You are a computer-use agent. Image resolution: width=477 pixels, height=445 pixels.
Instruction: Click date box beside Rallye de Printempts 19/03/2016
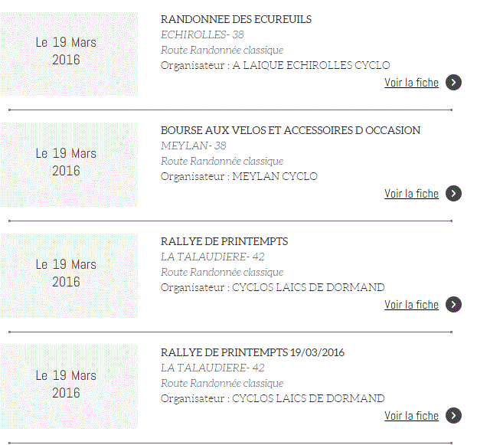coord(69,387)
